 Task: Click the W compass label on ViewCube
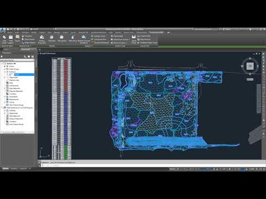[242, 66]
